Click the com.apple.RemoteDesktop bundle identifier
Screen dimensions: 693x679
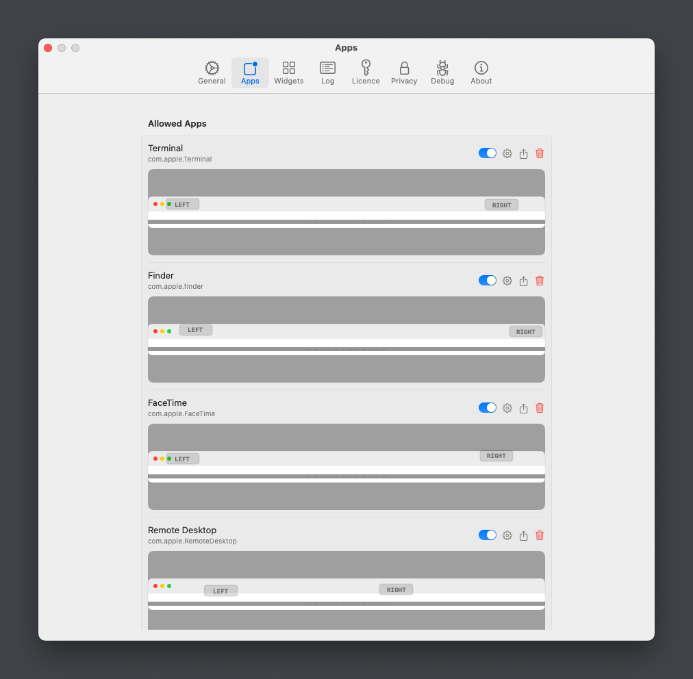192,541
